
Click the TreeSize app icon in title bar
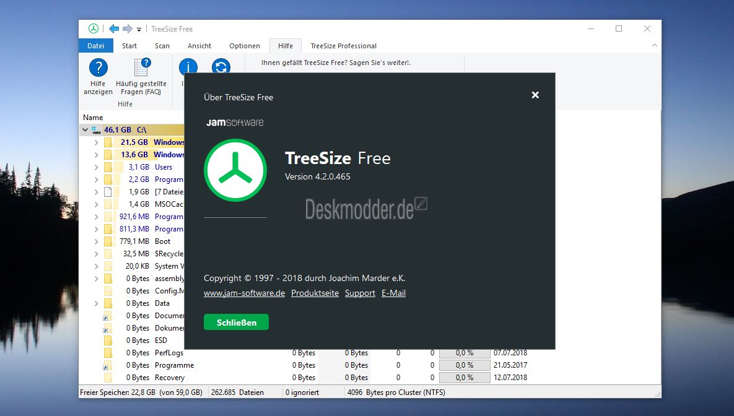point(94,29)
